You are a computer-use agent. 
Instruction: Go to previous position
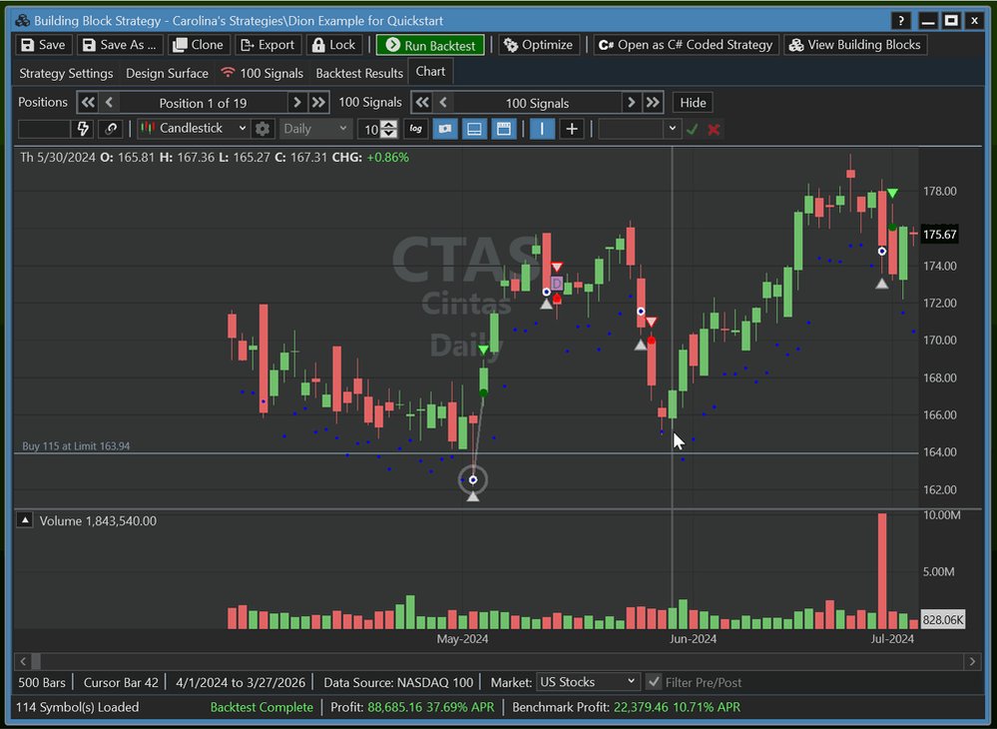(110, 103)
